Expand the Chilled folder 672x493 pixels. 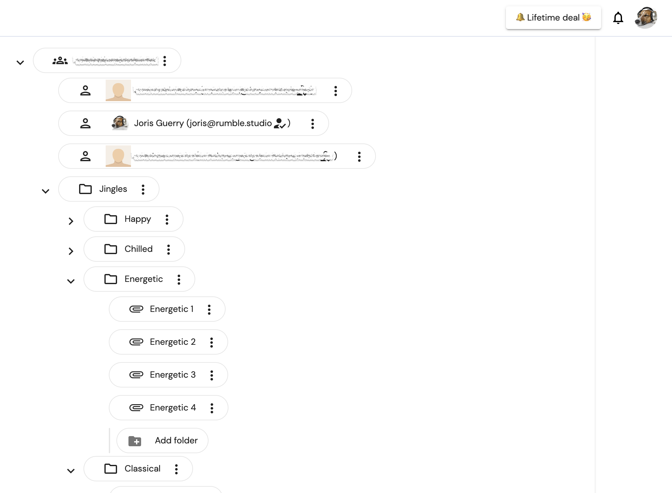coord(71,251)
